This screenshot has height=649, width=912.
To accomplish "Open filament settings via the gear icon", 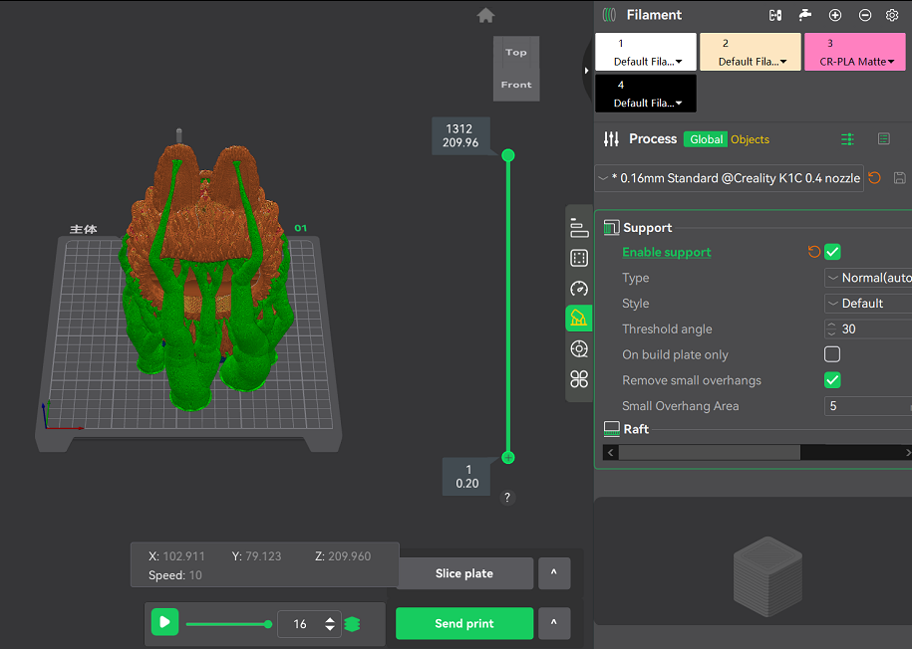I will pos(892,15).
